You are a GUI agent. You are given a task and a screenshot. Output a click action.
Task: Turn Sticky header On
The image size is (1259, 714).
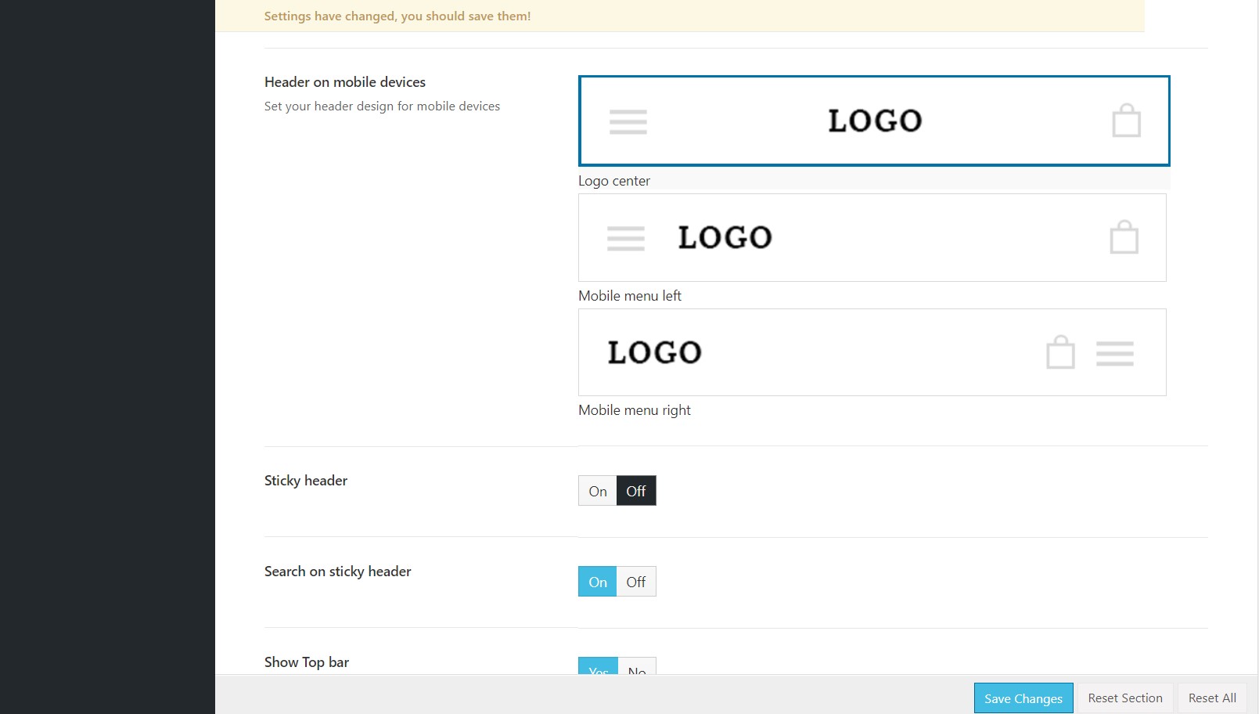tap(598, 491)
